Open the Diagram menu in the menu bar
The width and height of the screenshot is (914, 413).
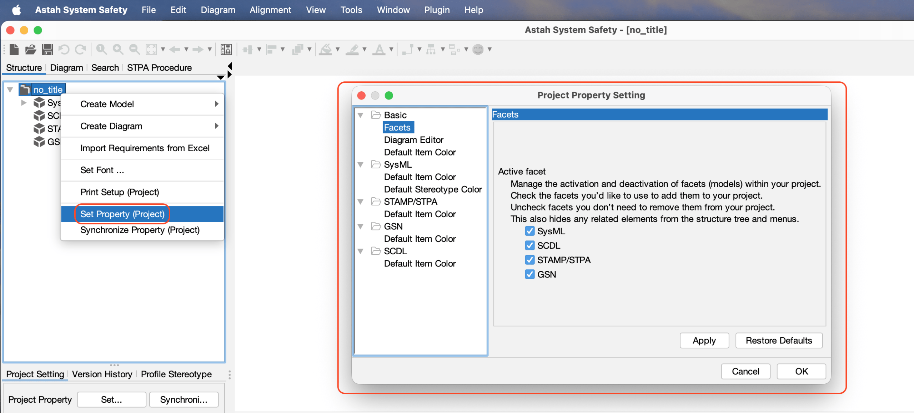(x=218, y=10)
